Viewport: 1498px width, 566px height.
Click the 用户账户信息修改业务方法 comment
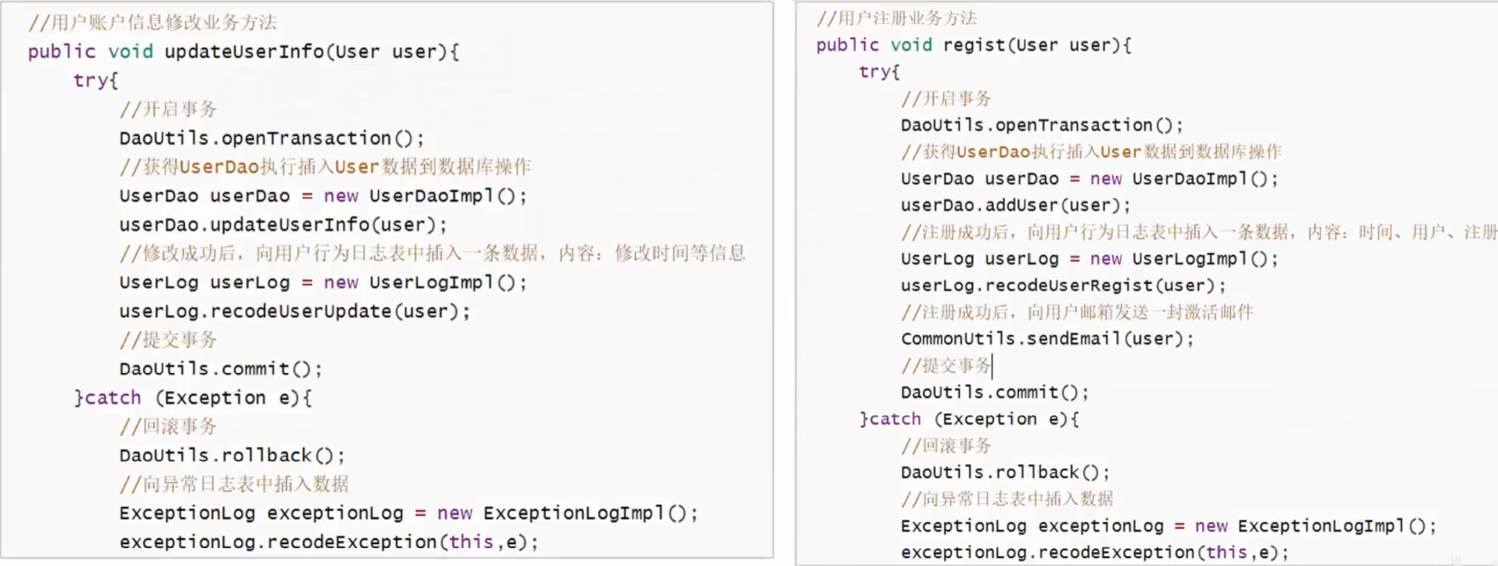click(x=153, y=22)
